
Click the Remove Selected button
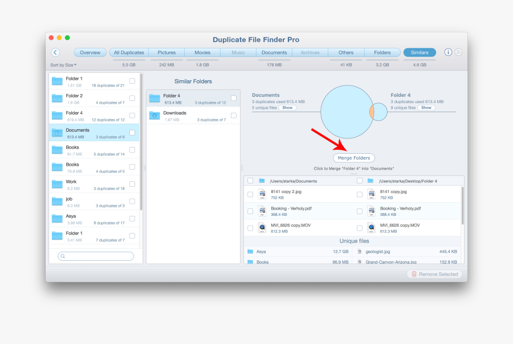click(x=435, y=274)
